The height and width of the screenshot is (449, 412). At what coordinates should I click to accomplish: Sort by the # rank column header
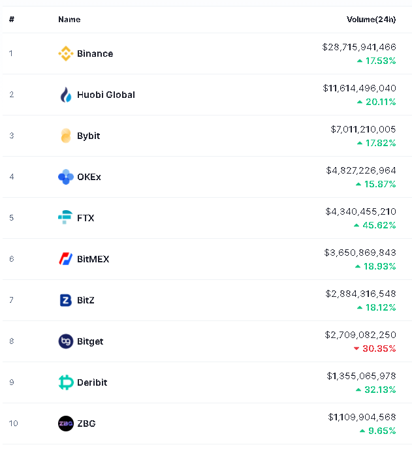(12, 20)
